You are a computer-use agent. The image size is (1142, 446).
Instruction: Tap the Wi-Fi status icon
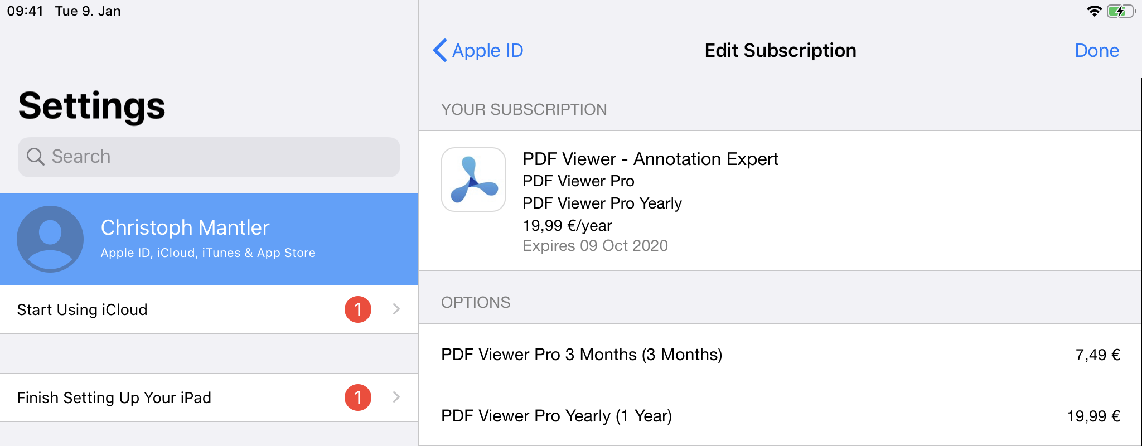pos(1094,11)
